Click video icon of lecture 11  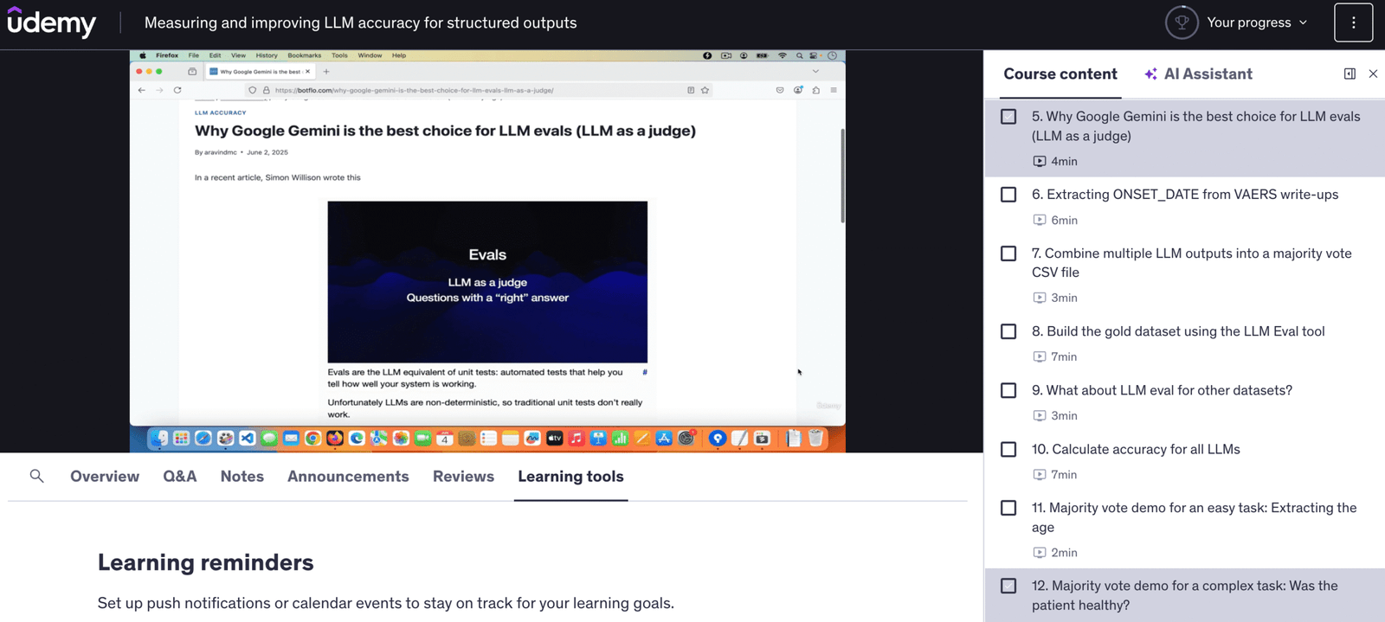pos(1039,552)
